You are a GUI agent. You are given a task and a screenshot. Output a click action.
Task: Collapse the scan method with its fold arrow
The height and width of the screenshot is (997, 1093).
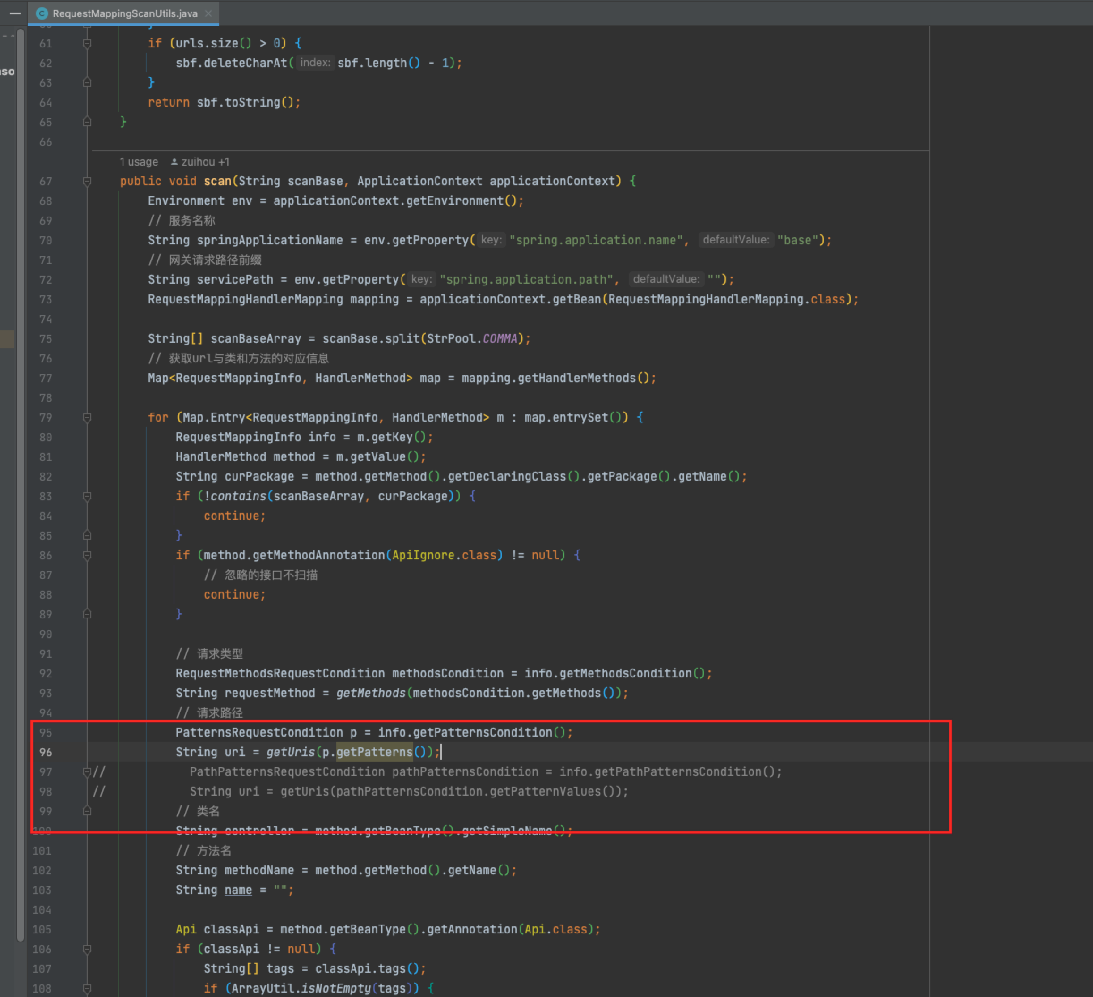[x=87, y=181]
